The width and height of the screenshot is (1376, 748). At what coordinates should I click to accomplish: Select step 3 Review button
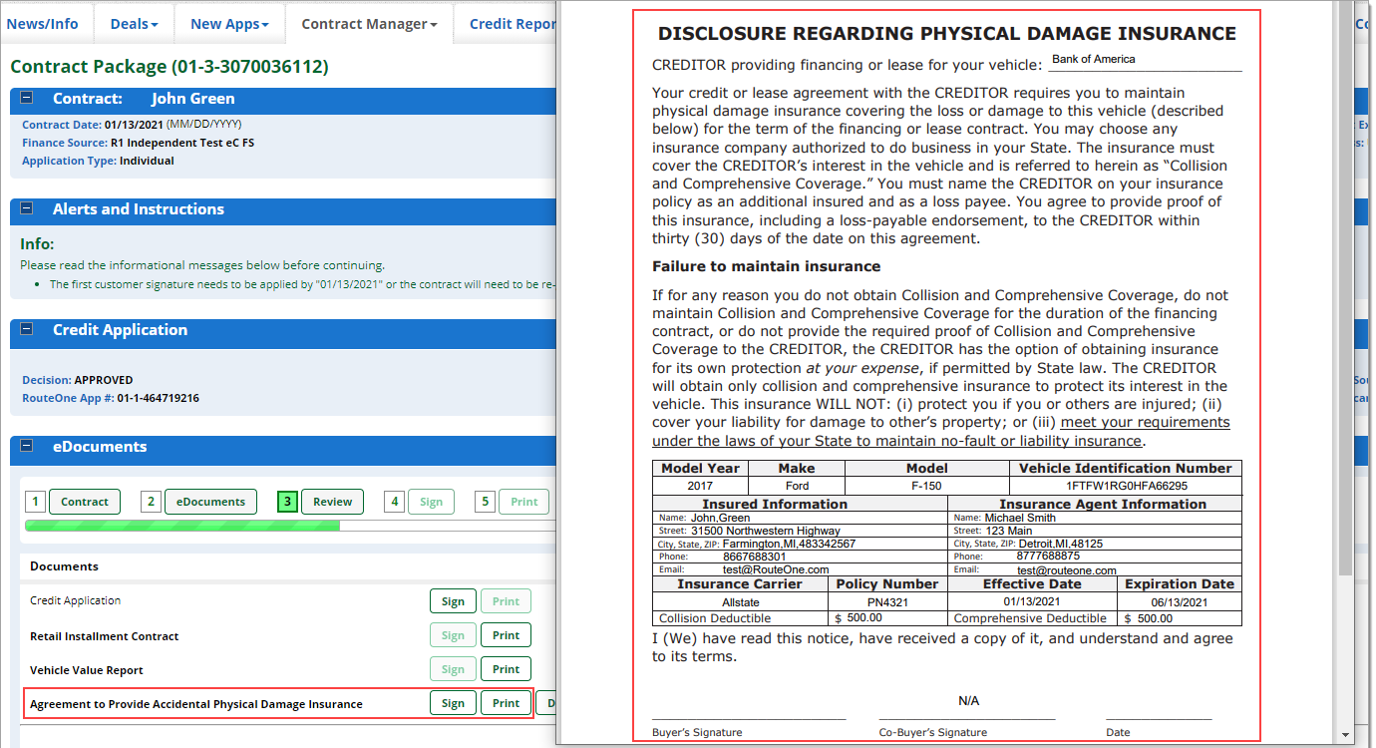(333, 502)
